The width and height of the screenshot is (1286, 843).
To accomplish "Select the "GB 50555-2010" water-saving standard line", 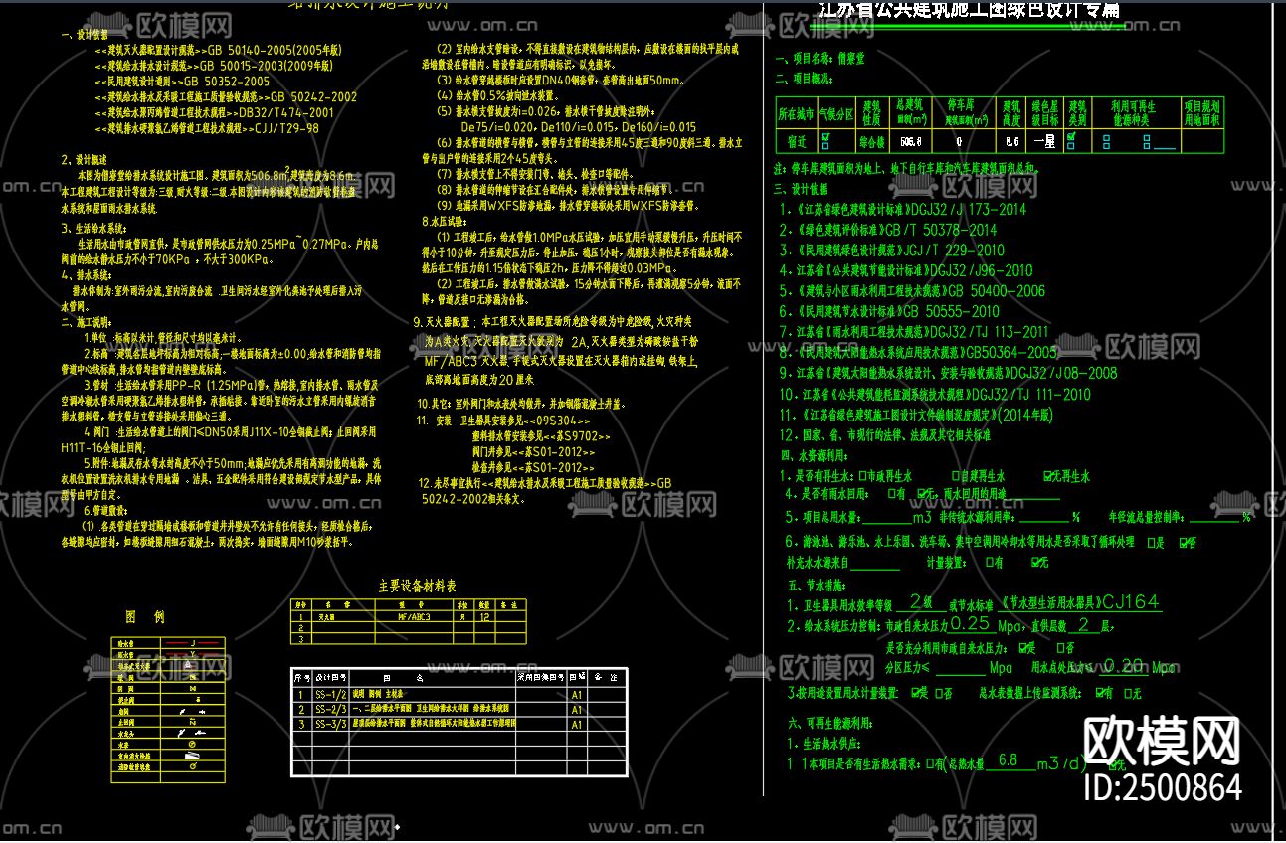I will click(889, 312).
